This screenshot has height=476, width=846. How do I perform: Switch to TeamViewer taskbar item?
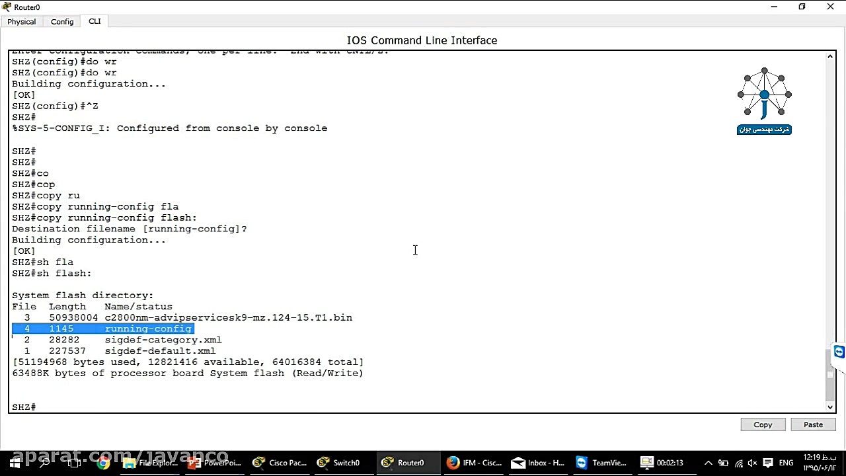click(x=601, y=463)
